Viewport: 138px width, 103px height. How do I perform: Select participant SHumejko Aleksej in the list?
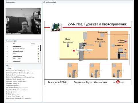pos(18,56)
